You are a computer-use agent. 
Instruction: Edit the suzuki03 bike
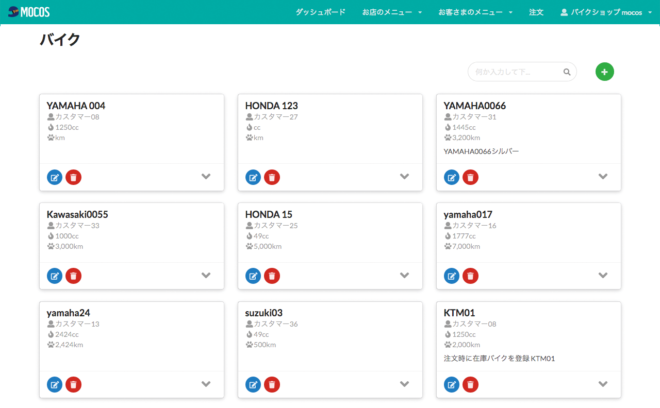[253, 384]
